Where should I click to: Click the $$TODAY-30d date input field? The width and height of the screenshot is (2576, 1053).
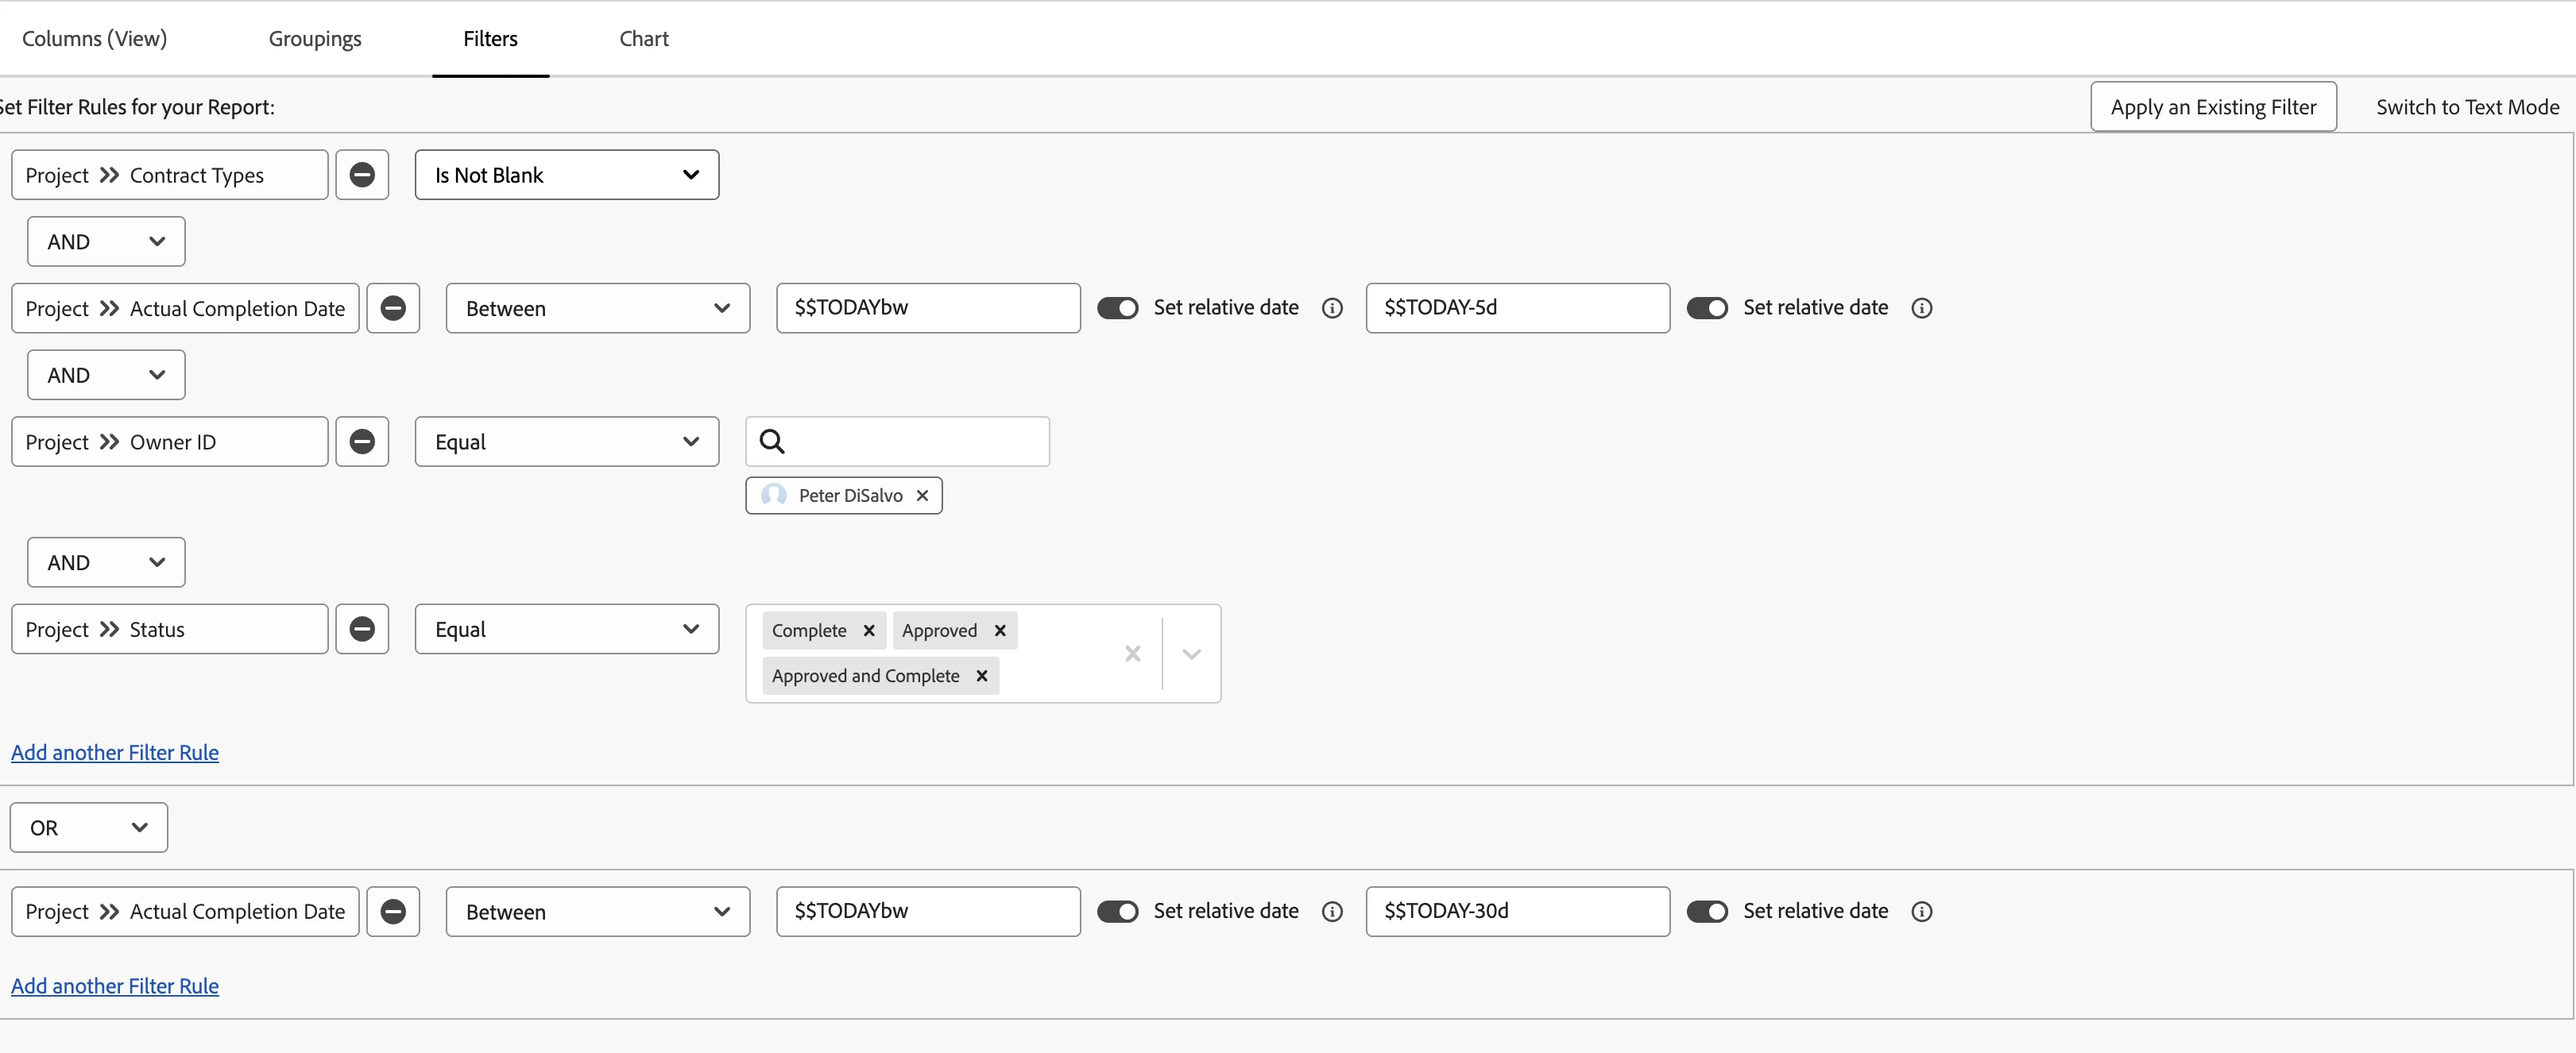tap(1516, 911)
